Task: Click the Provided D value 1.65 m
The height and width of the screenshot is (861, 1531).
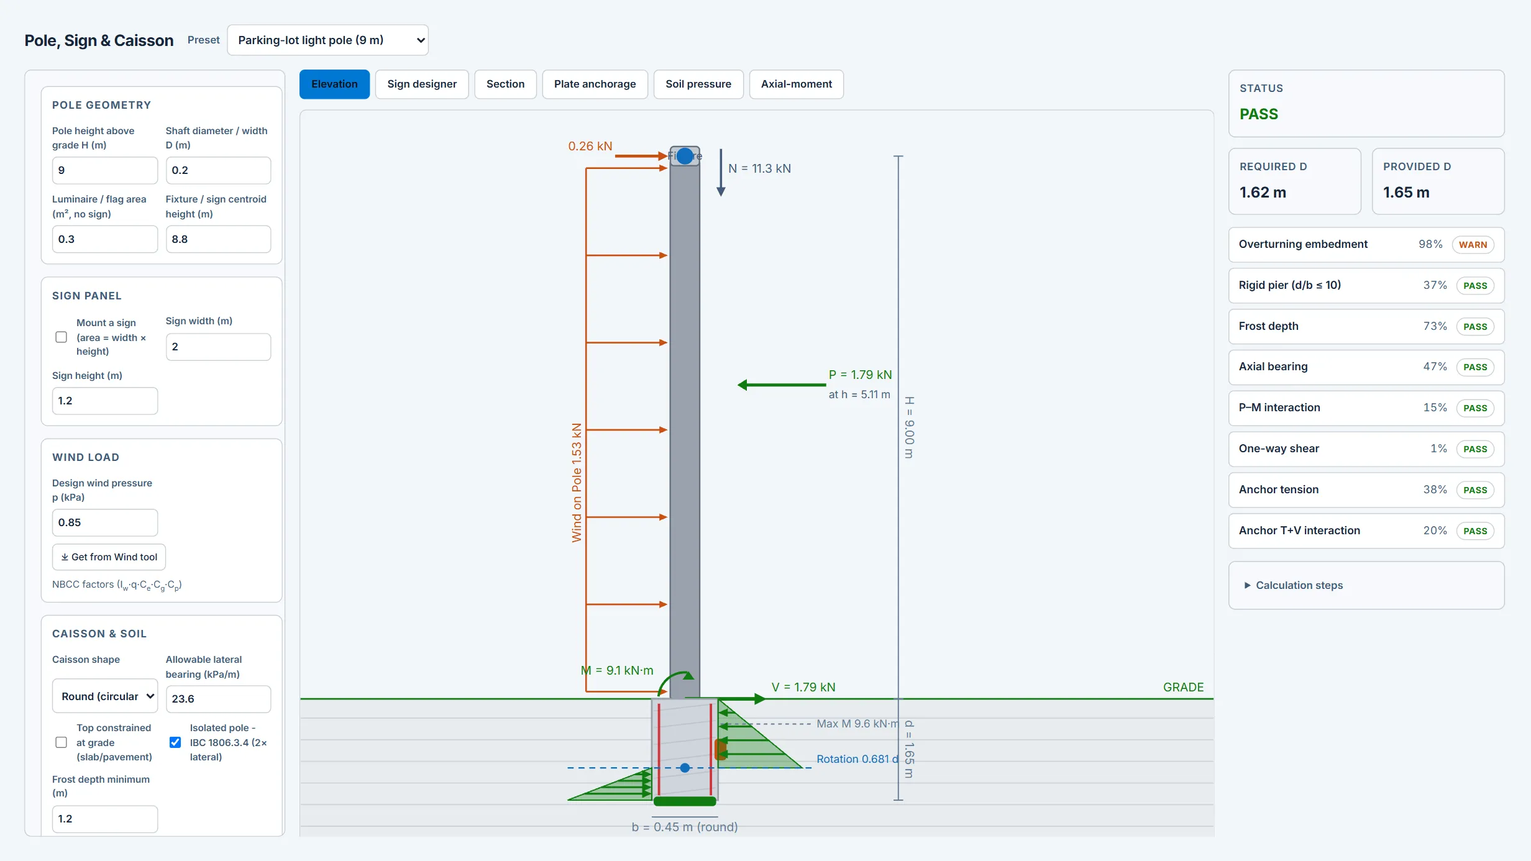Action: tap(1406, 193)
